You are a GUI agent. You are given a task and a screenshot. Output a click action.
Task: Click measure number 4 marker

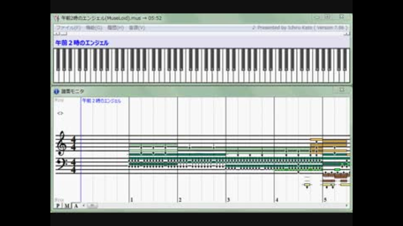(277, 200)
